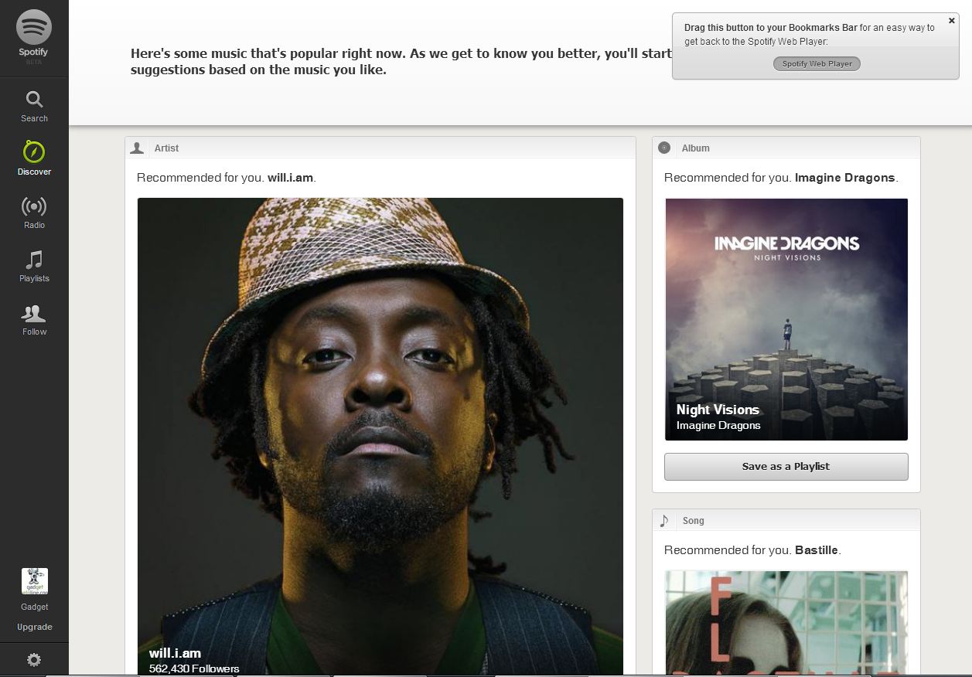Click the Album card disc icon
Viewport: 972px width, 677px height.
click(x=663, y=148)
